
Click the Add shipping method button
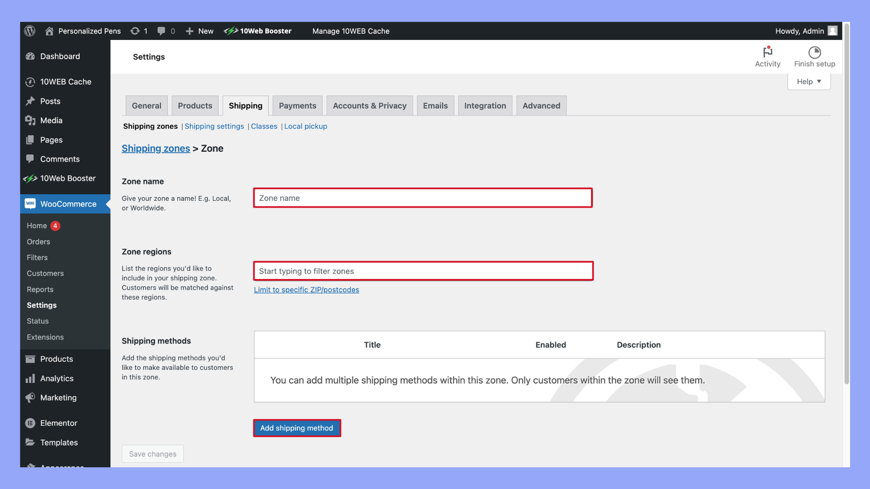(297, 428)
